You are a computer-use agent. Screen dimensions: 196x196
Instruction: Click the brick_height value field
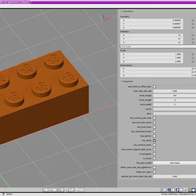174,96
